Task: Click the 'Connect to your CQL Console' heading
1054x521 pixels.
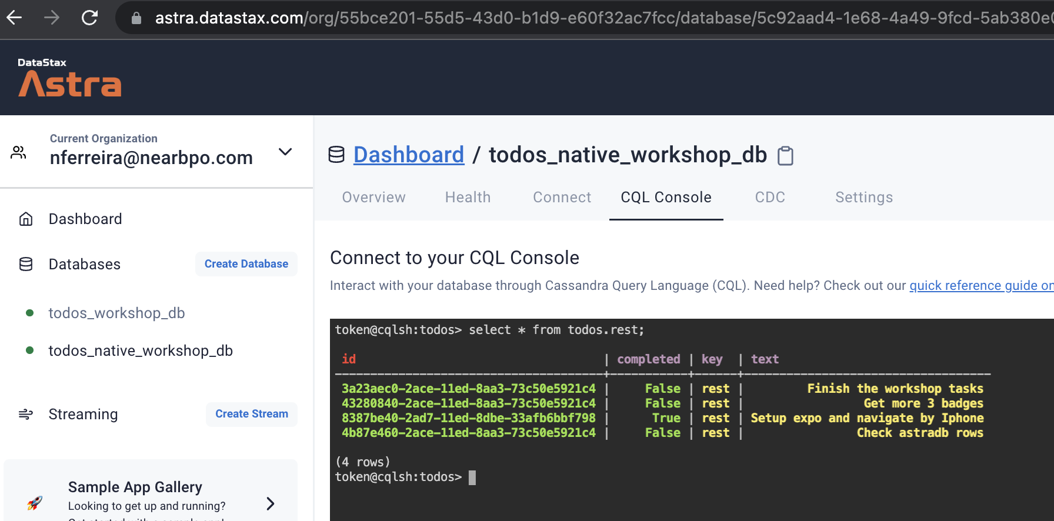Action: tap(455, 258)
